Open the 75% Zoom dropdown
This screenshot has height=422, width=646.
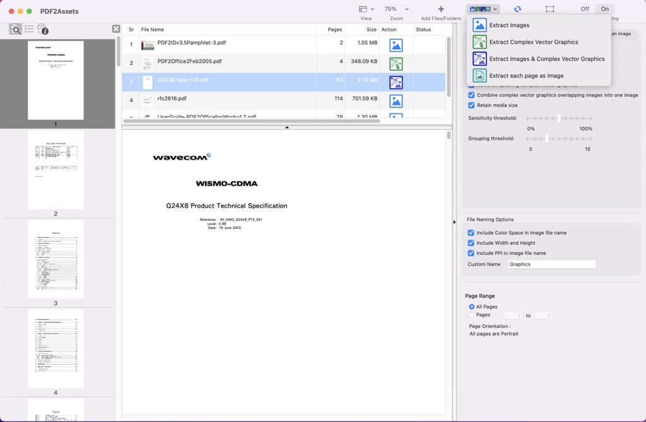tap(396, 9)
